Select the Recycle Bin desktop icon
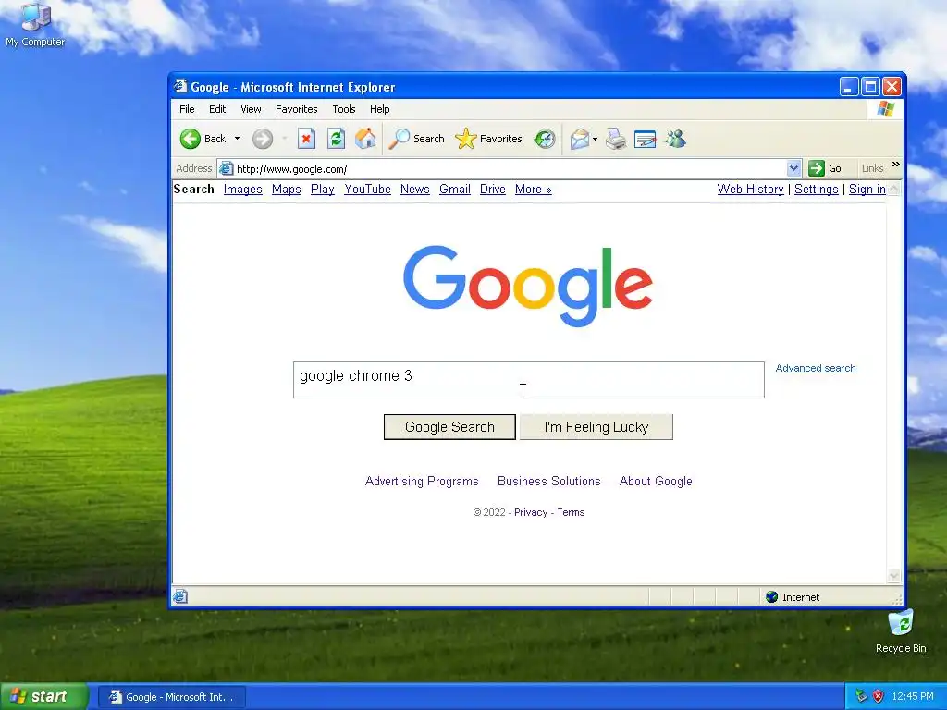Screen dimensions: 947x710 point(901,631)
